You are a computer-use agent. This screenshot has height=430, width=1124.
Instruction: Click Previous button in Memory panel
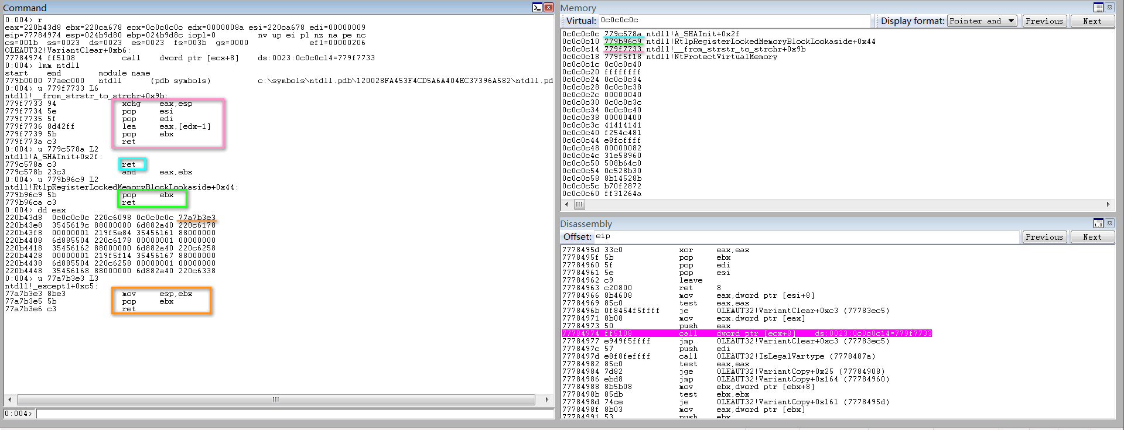1044,21
